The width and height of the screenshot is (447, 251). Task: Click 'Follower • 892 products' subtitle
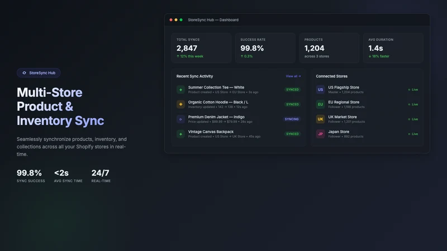346,137
